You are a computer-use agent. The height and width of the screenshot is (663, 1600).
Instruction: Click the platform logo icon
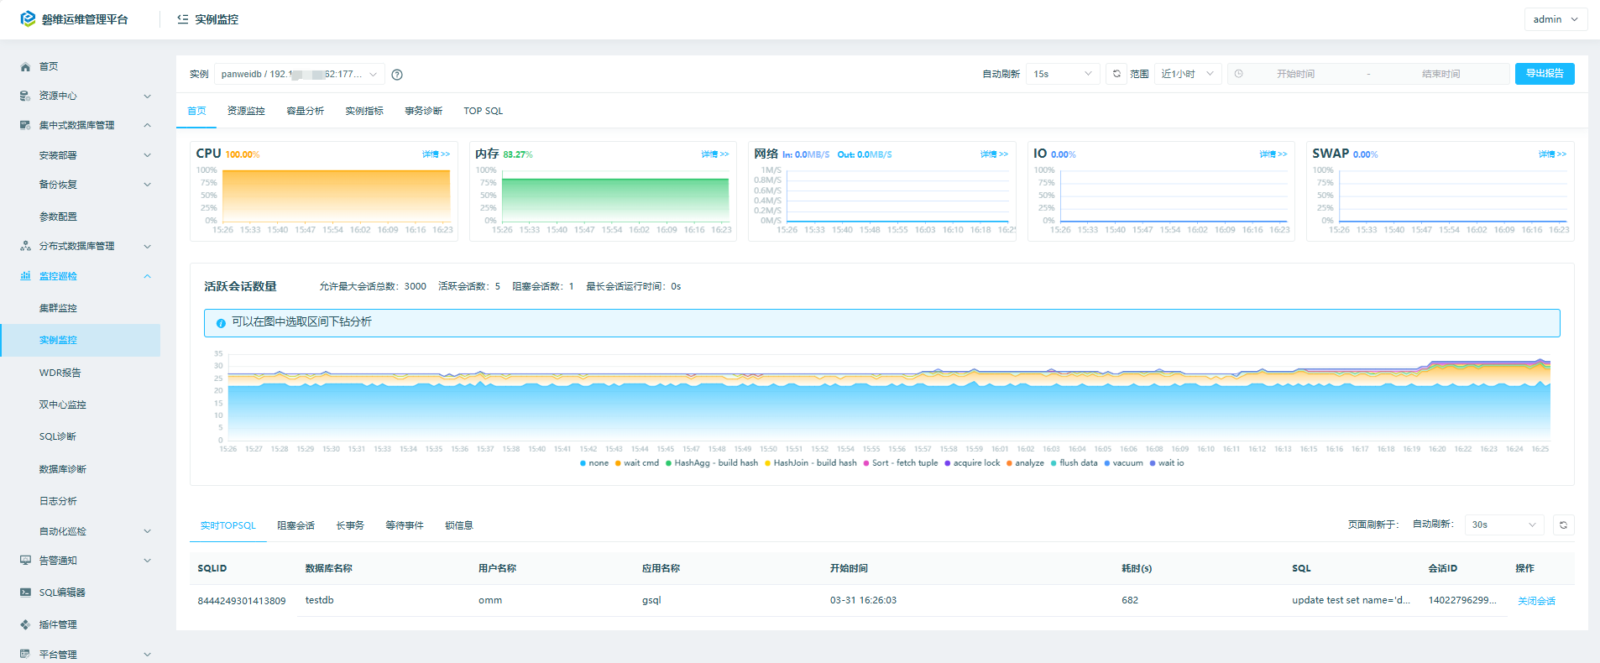pyautogui.click(x=28, y=18)
